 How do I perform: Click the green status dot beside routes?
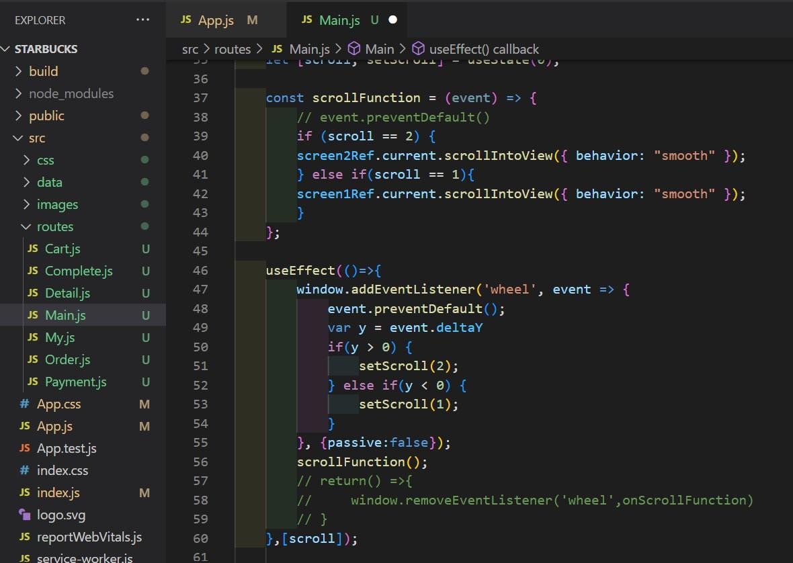click(x=144, y=226)
